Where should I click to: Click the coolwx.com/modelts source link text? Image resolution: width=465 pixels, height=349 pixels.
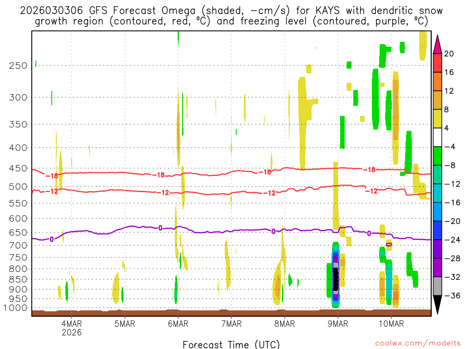(x=418, y=344)
